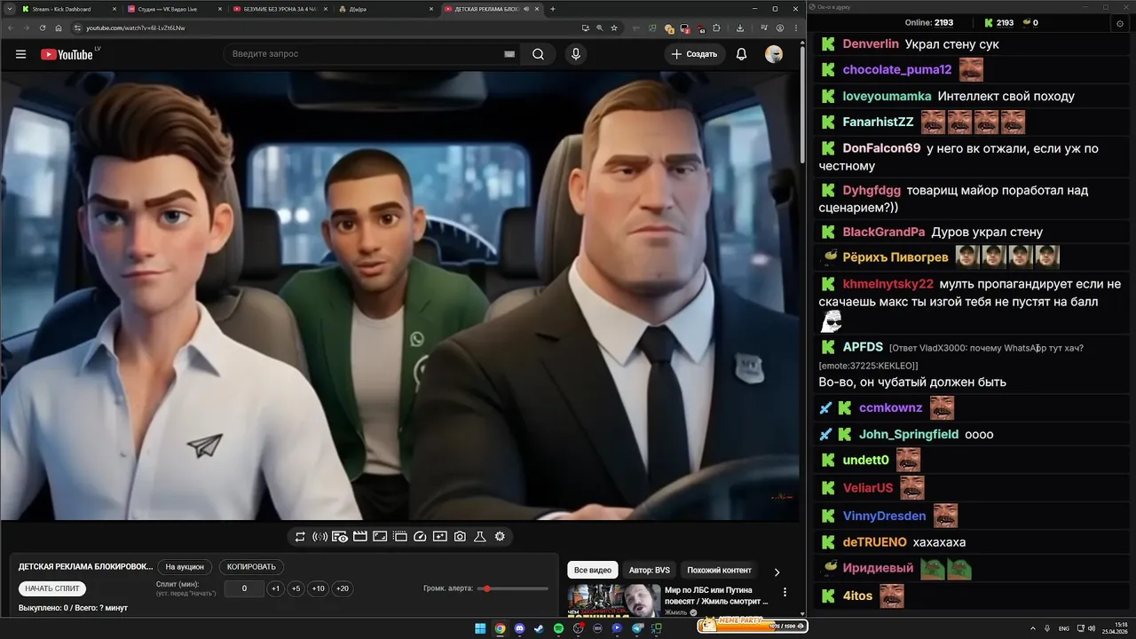Open Chrome home page button
Viewport: 1136px width, 639px height.
(x=59, y=28)
